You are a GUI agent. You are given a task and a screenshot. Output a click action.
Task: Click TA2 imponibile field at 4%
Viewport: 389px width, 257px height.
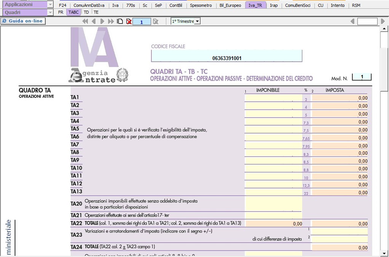point(273,106)
